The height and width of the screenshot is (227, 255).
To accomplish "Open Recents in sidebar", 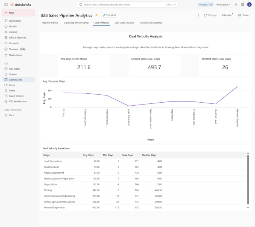I will tap(18, 26).
